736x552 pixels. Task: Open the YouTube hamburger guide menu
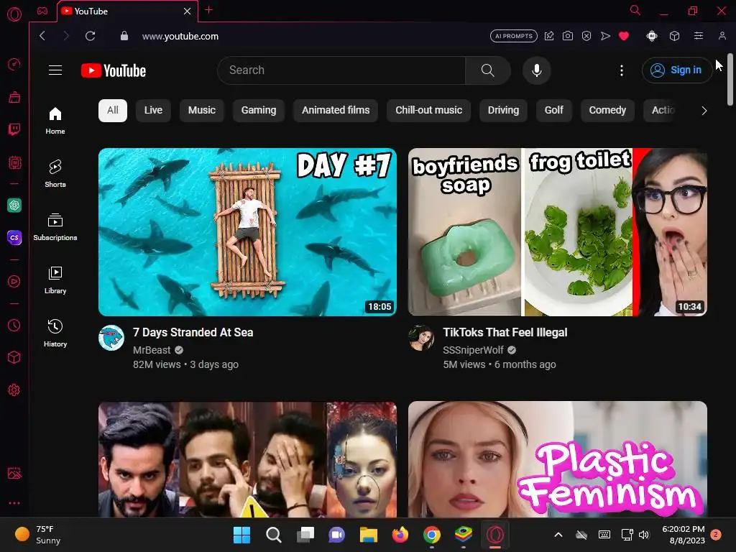tap(55, 70)
